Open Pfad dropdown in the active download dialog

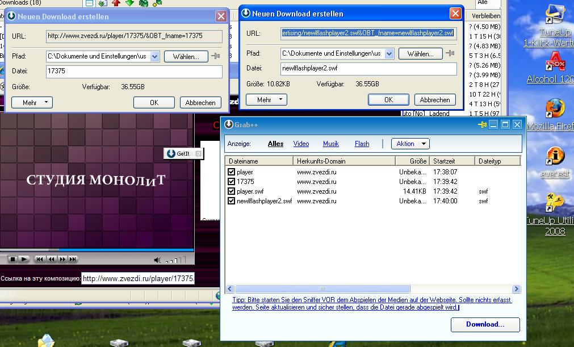389,53
